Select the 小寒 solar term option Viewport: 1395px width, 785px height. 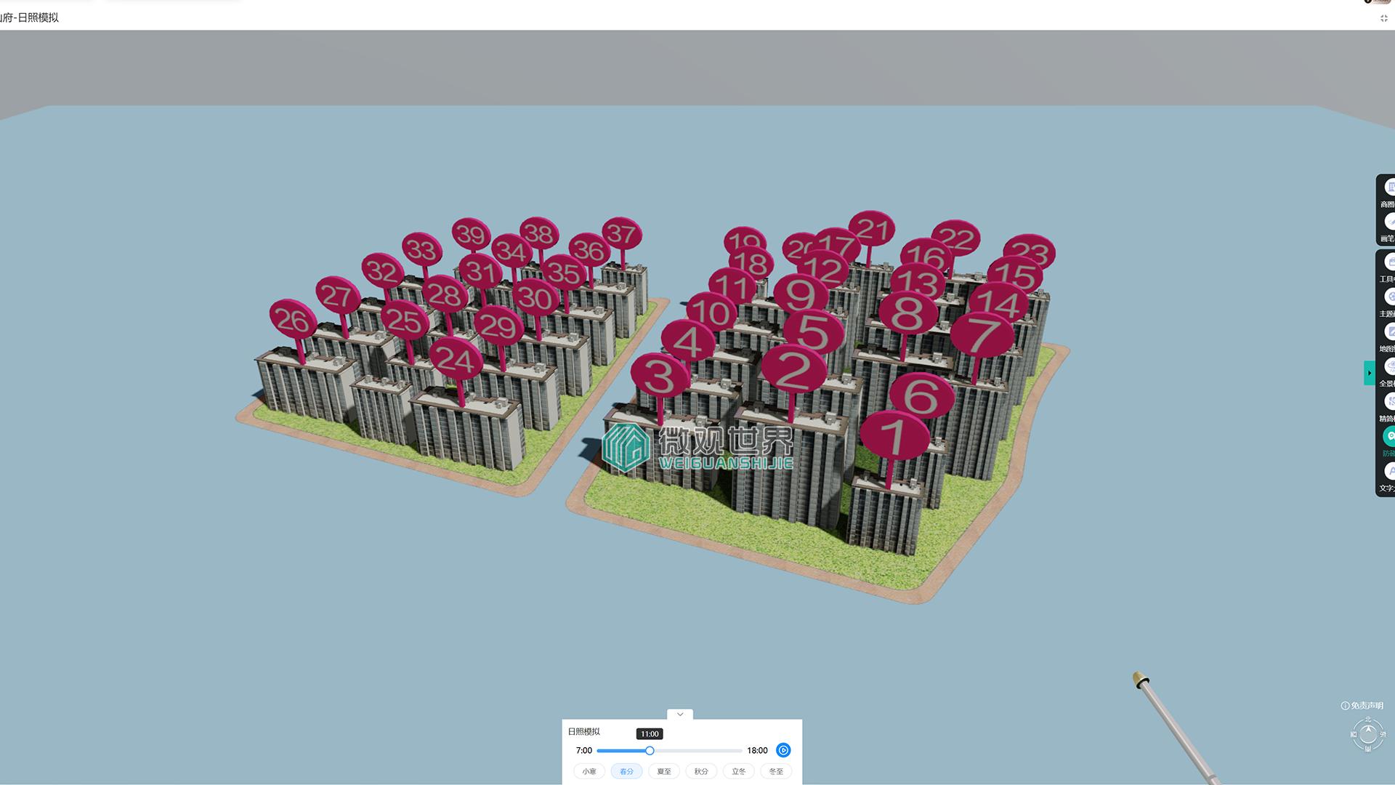tap(589, 771)
